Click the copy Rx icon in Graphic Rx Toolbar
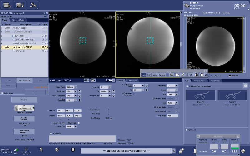 177,75
